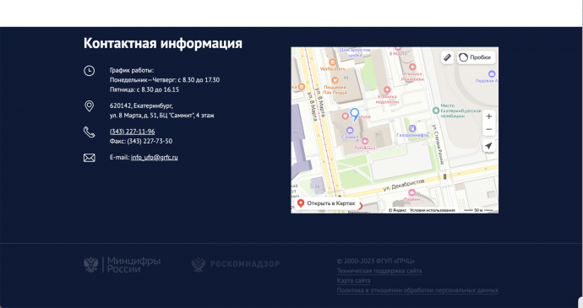Click the Роскомнадзор logo
The height and width of the screenshot is (308, 583).
[x=236, y=264]
